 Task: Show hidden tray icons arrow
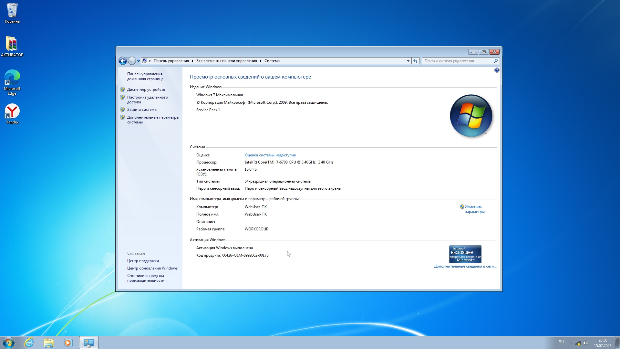570,343
